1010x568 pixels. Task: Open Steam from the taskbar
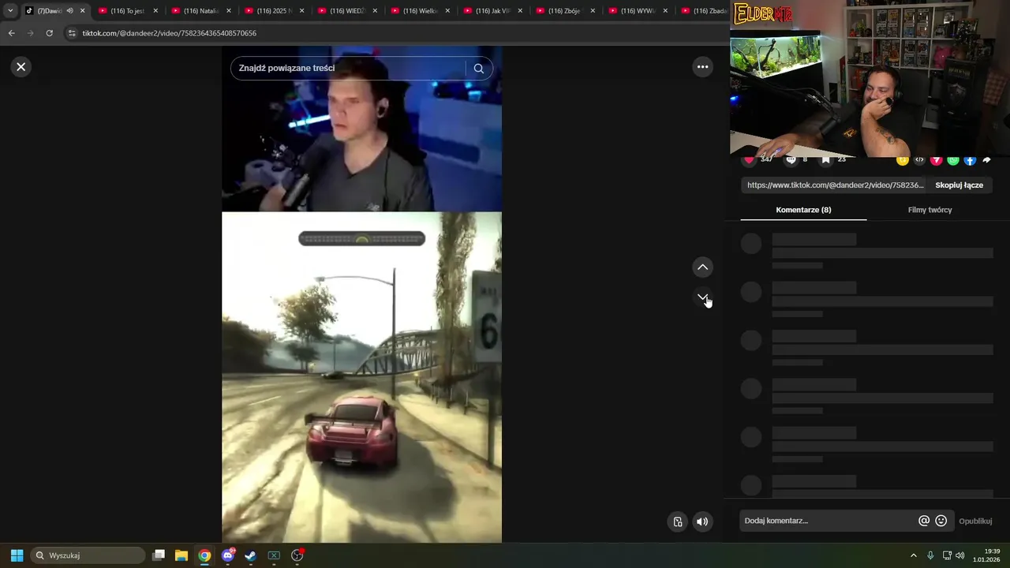[x=250, y=555]
